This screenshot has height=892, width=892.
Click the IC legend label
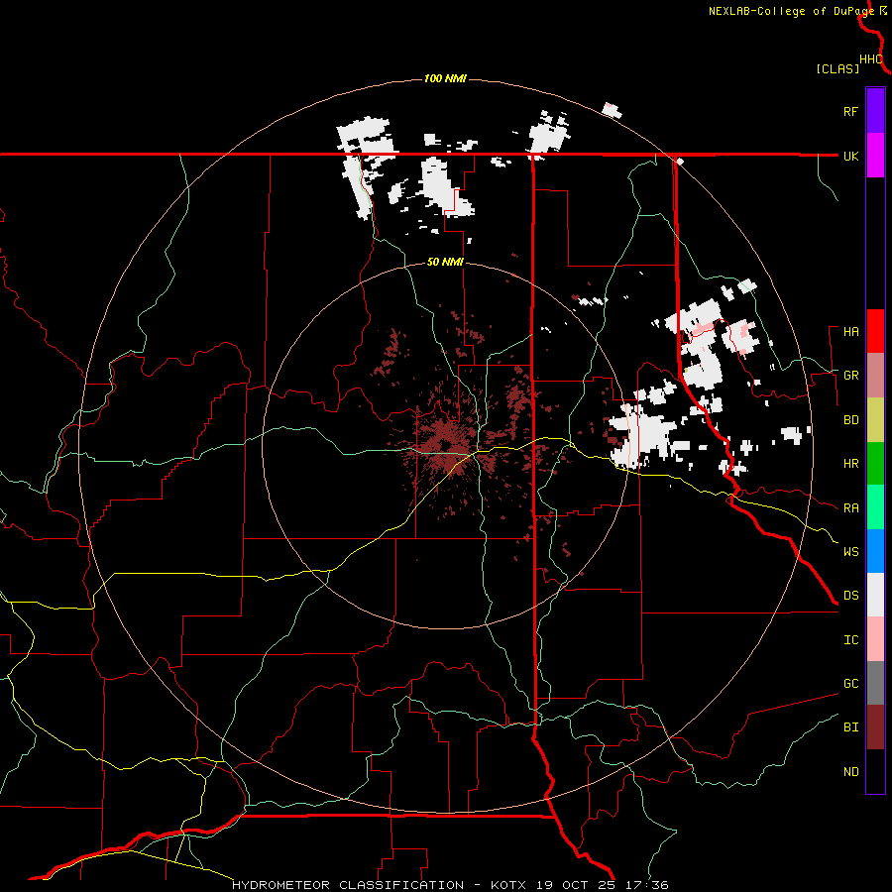click(850, 639)
